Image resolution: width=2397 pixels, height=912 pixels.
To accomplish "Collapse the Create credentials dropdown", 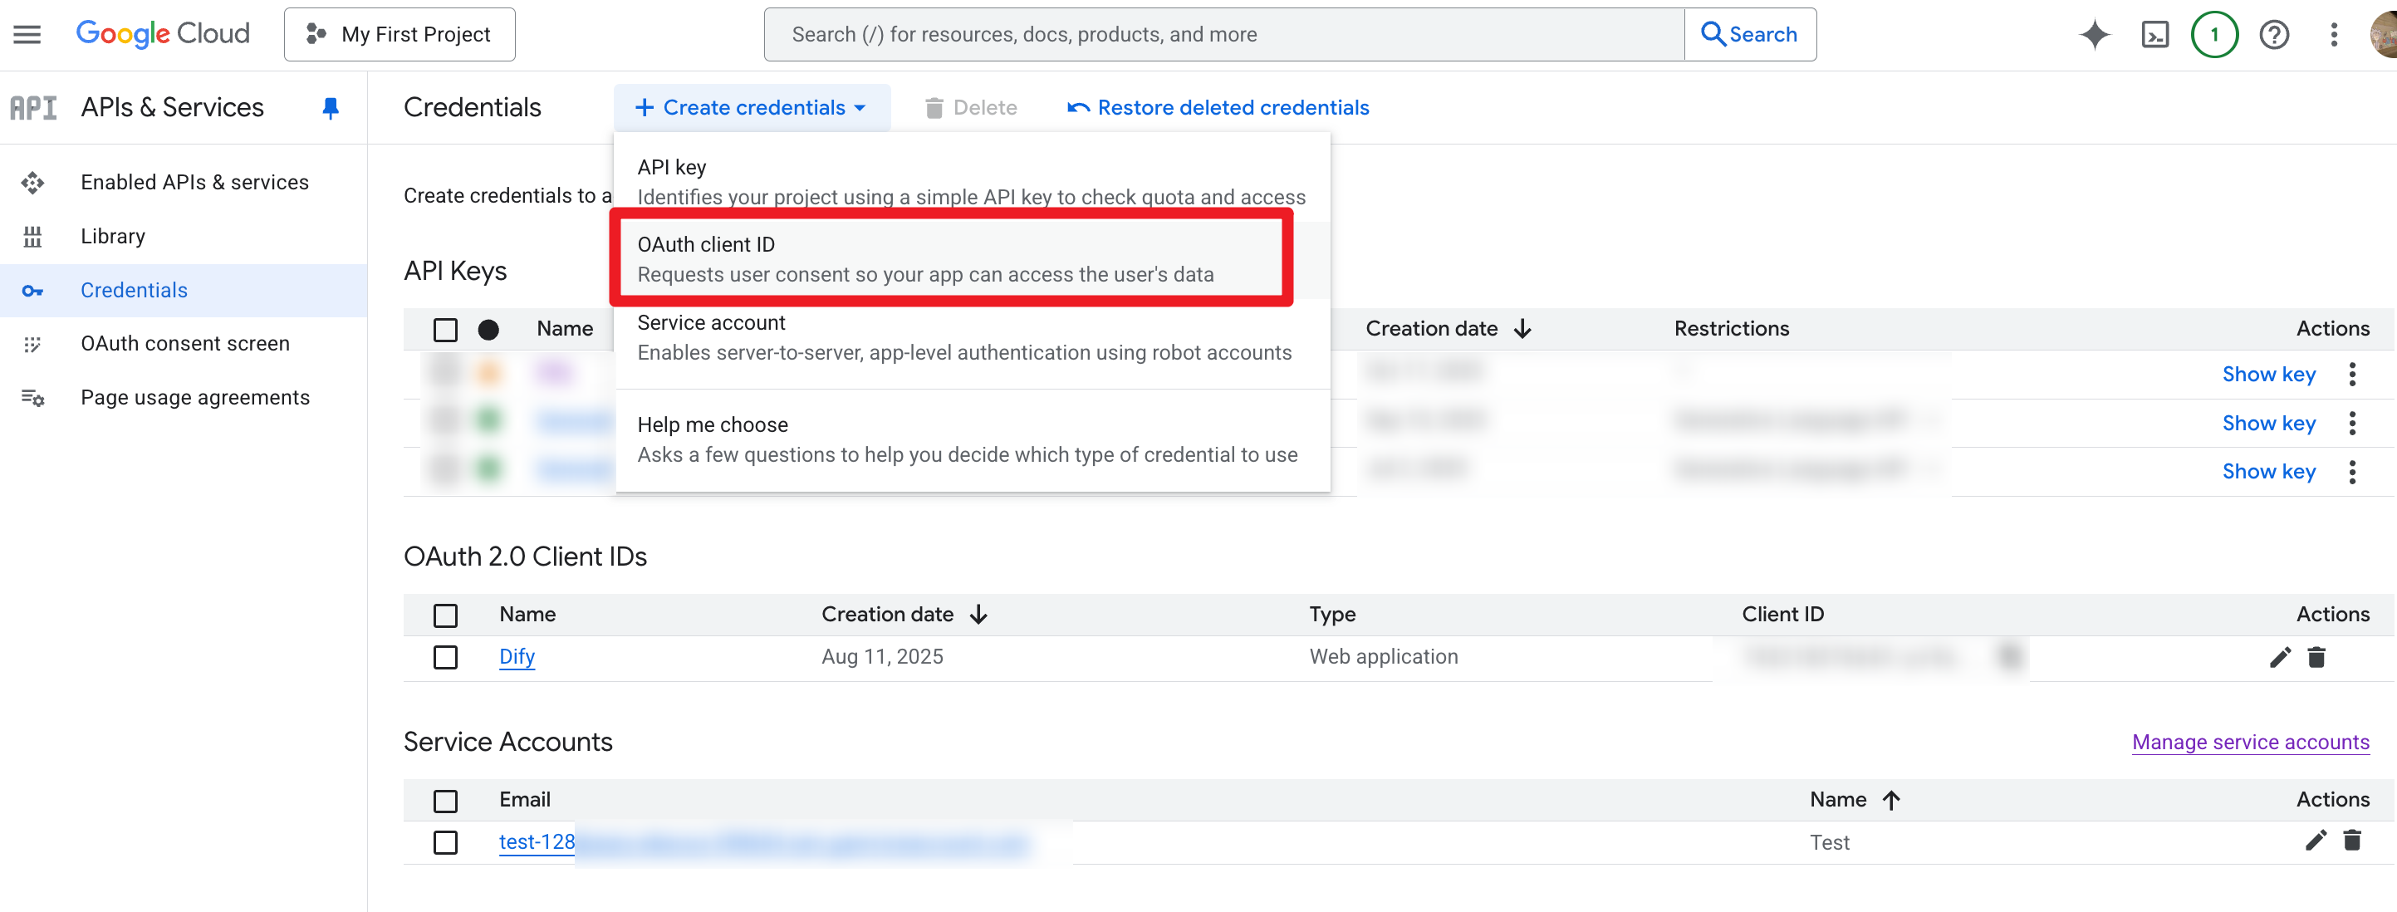I will [752, 108].
